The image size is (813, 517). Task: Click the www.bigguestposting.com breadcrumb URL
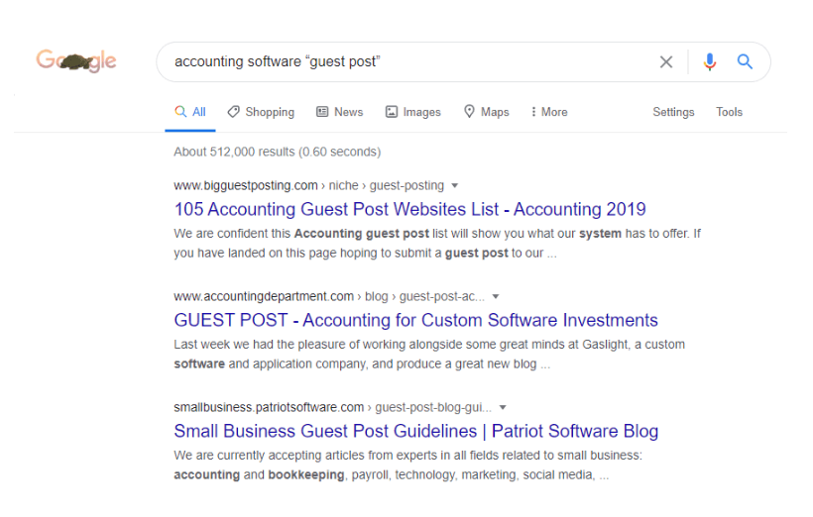pyautogui.click(x=246, y=185)
